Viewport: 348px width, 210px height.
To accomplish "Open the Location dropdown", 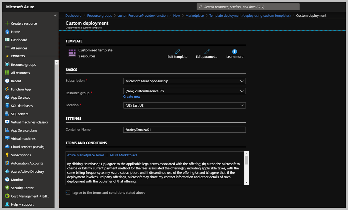I will 184,106.
